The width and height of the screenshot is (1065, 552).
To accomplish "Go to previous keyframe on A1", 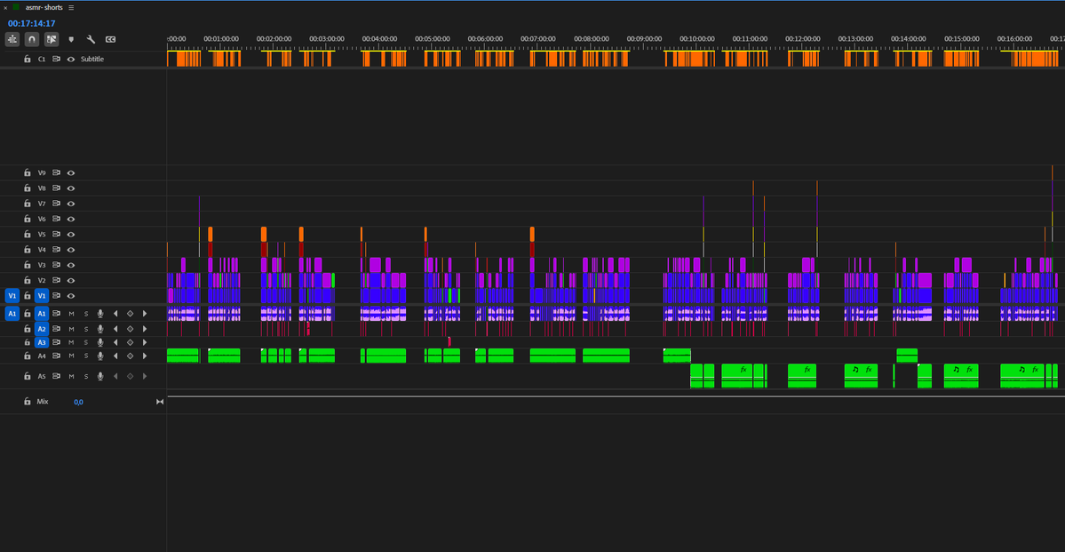I will coord(115,314).
